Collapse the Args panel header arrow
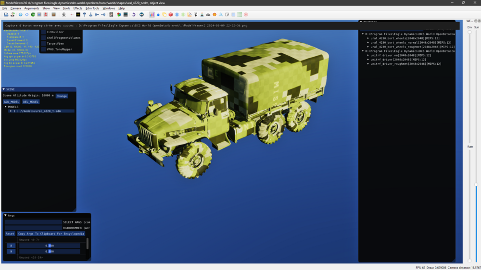481x270 pixels. (5, 215)
